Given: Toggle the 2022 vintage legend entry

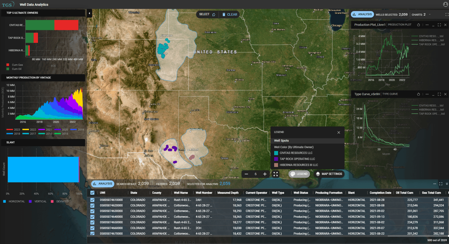Looking at the screenshot, I should pos(29,130).
